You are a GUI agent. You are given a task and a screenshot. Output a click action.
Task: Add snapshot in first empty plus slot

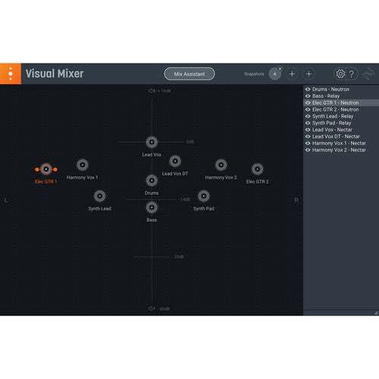pos(292,74)
